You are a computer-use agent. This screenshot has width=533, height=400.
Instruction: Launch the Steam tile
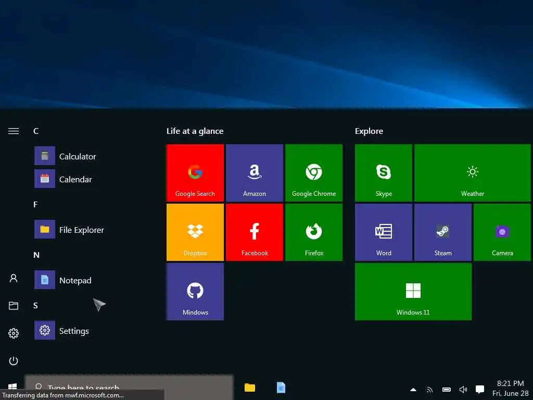coord(443,232)
